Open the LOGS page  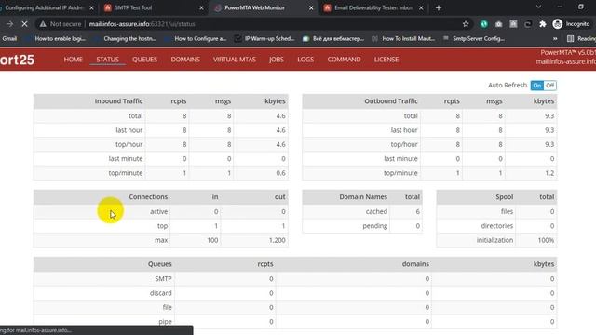coord(305,60)
